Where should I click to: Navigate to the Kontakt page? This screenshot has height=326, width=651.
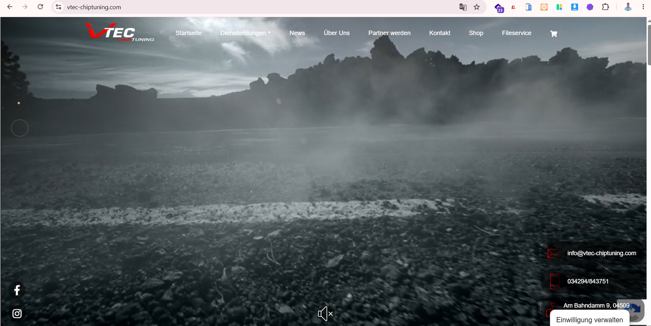[439, 33]
